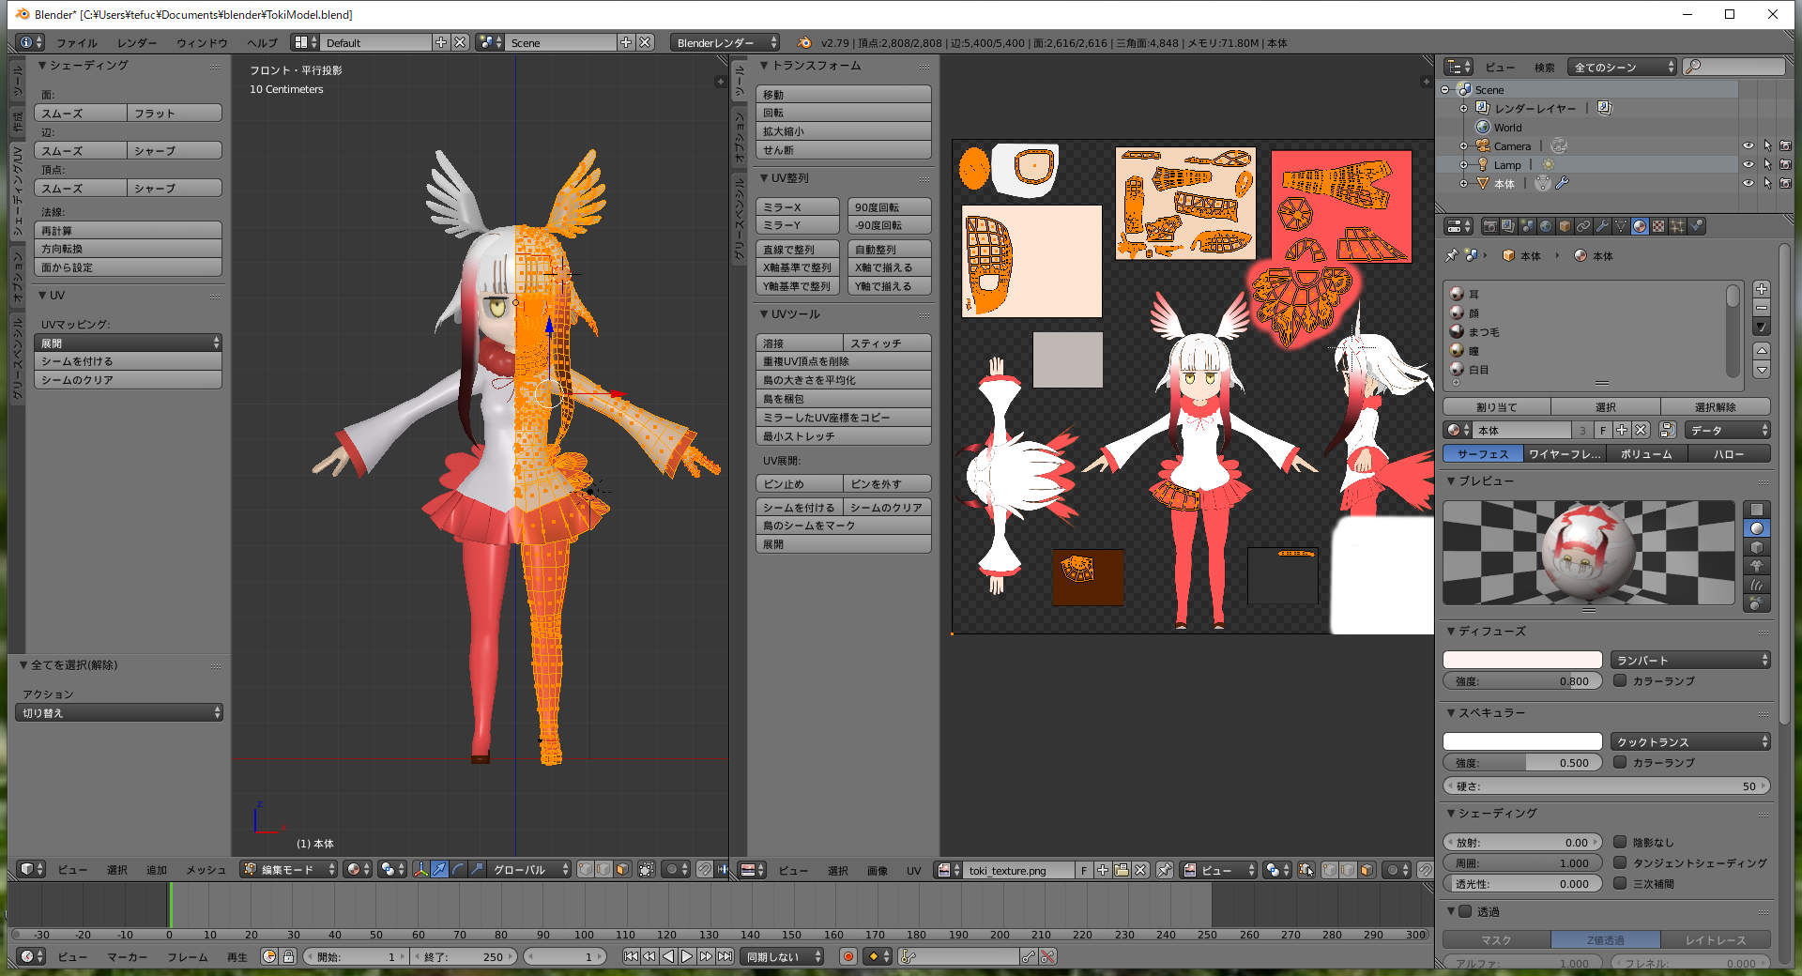Screen dimensions: 1802x976
Task: Enable specular カラーランプ checkbox
Action: click(x=1620, y=762)
